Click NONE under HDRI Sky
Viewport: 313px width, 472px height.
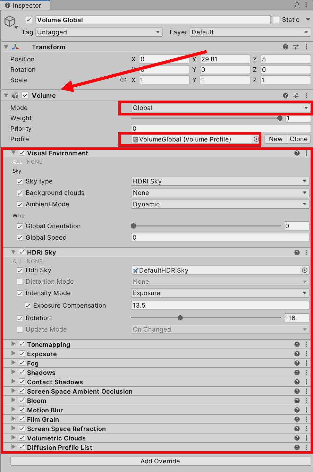[34, 261]
